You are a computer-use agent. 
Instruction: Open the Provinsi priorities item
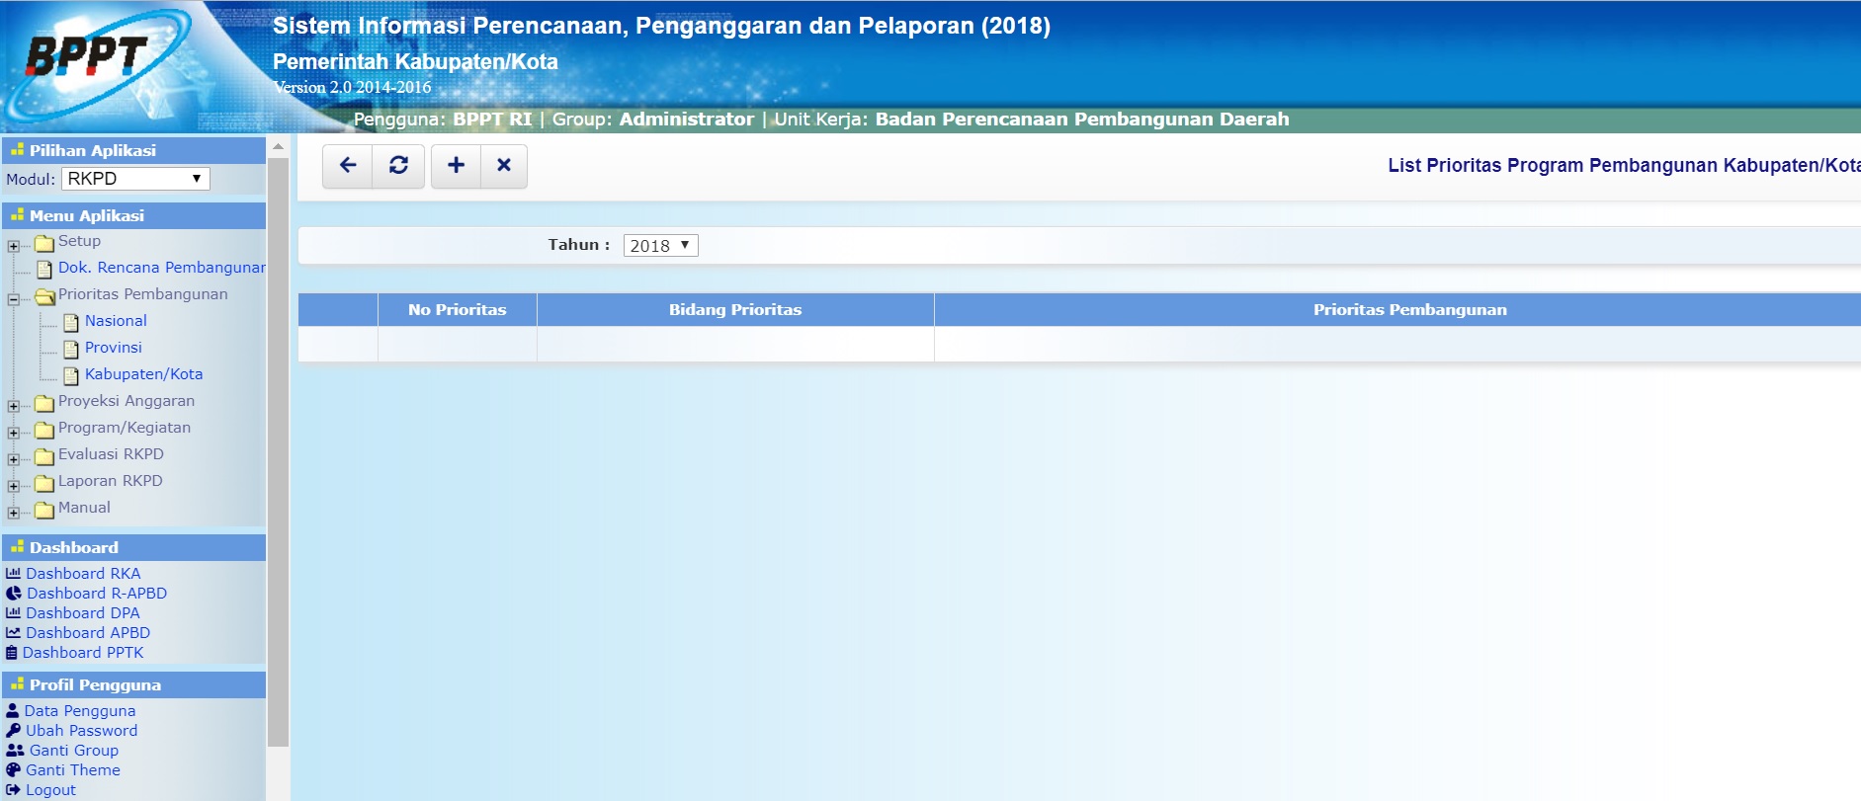114,348
